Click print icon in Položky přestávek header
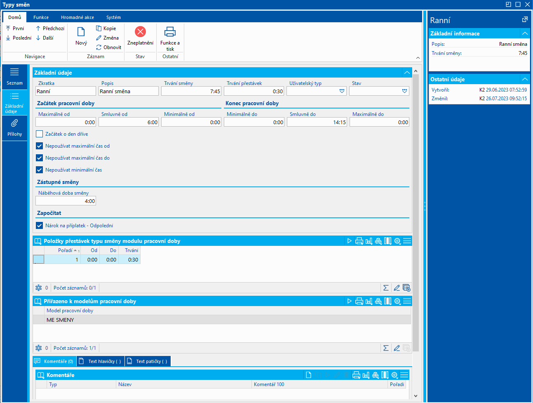 tap(359, 241)
